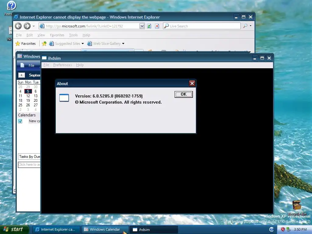Viewport: 312px width, 234px height.
Task: Minimize the ihdsim window
Action: coord(255,58)
